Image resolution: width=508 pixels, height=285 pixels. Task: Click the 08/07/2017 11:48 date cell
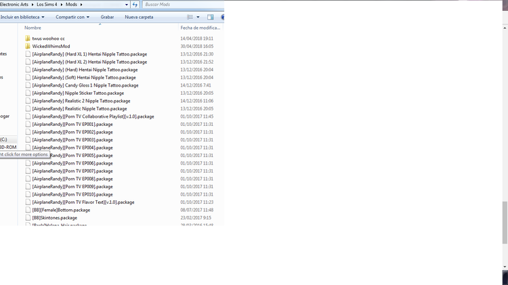[196, 210]
